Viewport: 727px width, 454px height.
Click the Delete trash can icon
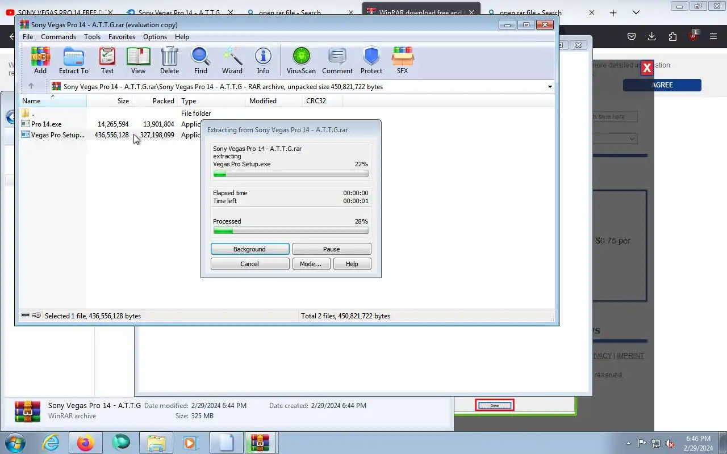[169, 61]
